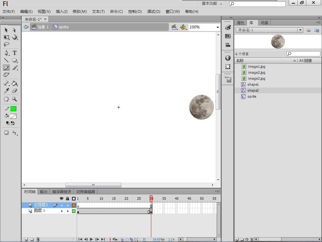
Task: Open the Align panel icon
Action: click(228, 45)
